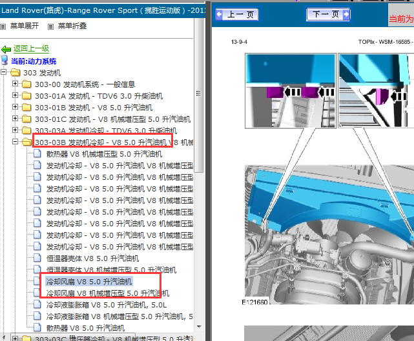The height and width of the screenshot is (341, 414).
Task: Click the 303-01C folder icon
Action: click(x=26, y=119)
